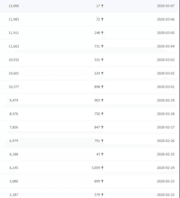Click the green up arrow beside 17
The height and width of the screenshot is (198, 180).
coord(102,6)
